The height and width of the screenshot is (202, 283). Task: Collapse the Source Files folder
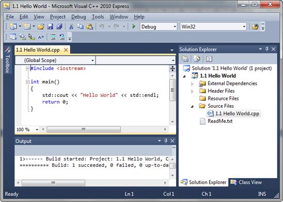(192, 107)
